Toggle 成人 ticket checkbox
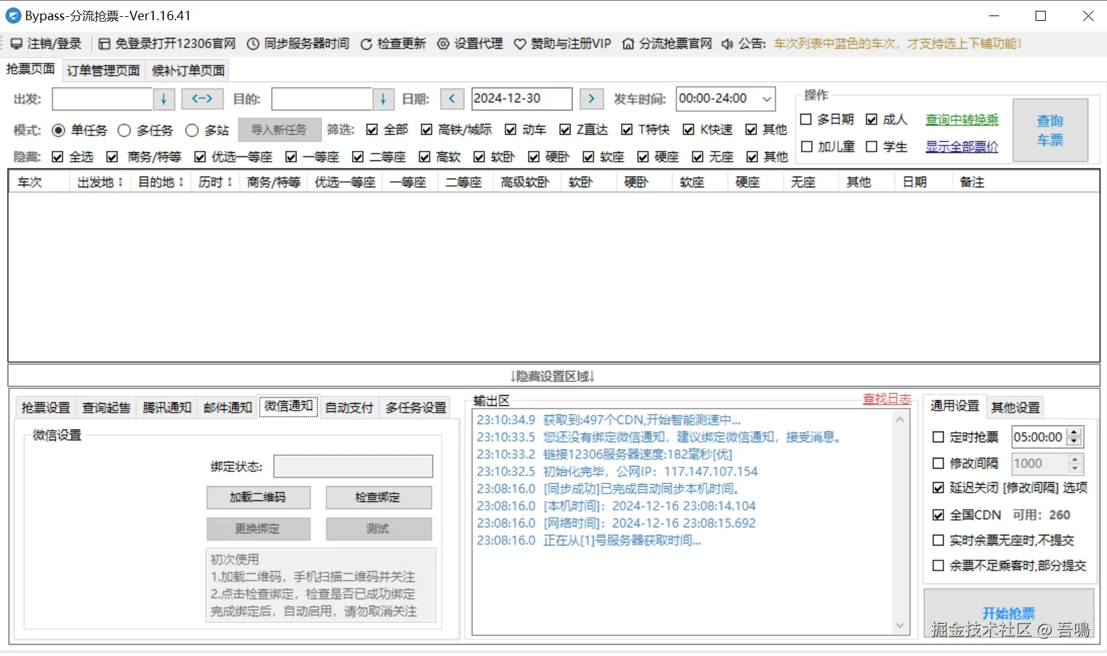 pyautogui.click(x=872, y=119)
